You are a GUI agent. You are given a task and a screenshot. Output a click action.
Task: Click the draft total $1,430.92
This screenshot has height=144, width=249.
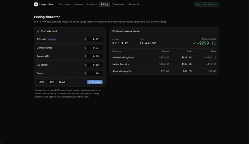coord(148,43)
